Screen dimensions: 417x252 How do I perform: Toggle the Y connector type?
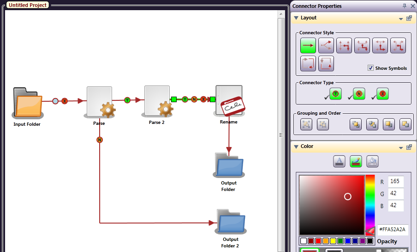(x=335, y=94)
